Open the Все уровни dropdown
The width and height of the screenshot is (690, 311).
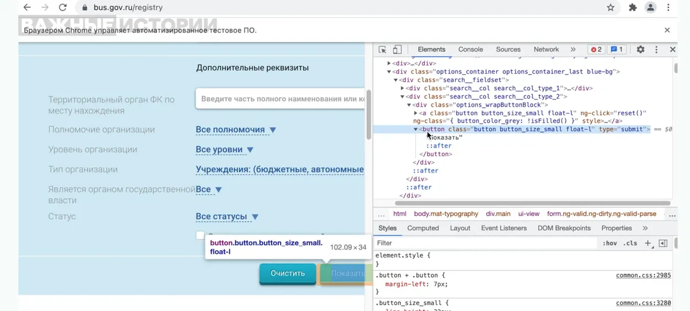[x=224, y=150]
